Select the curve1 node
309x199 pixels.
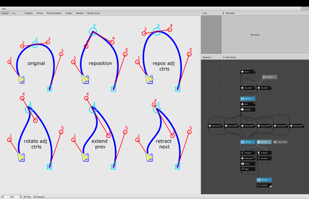(248, 71)
